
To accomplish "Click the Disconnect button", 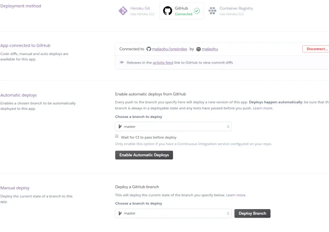I will pyautogui.click(x=316, y=49).
